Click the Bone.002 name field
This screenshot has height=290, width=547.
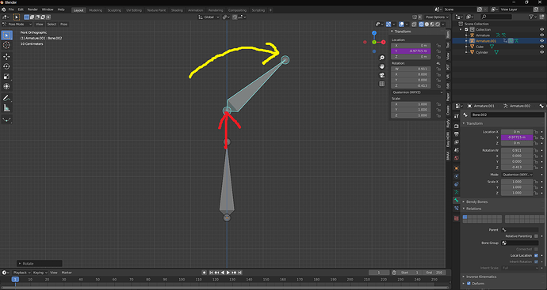point(507,115)
